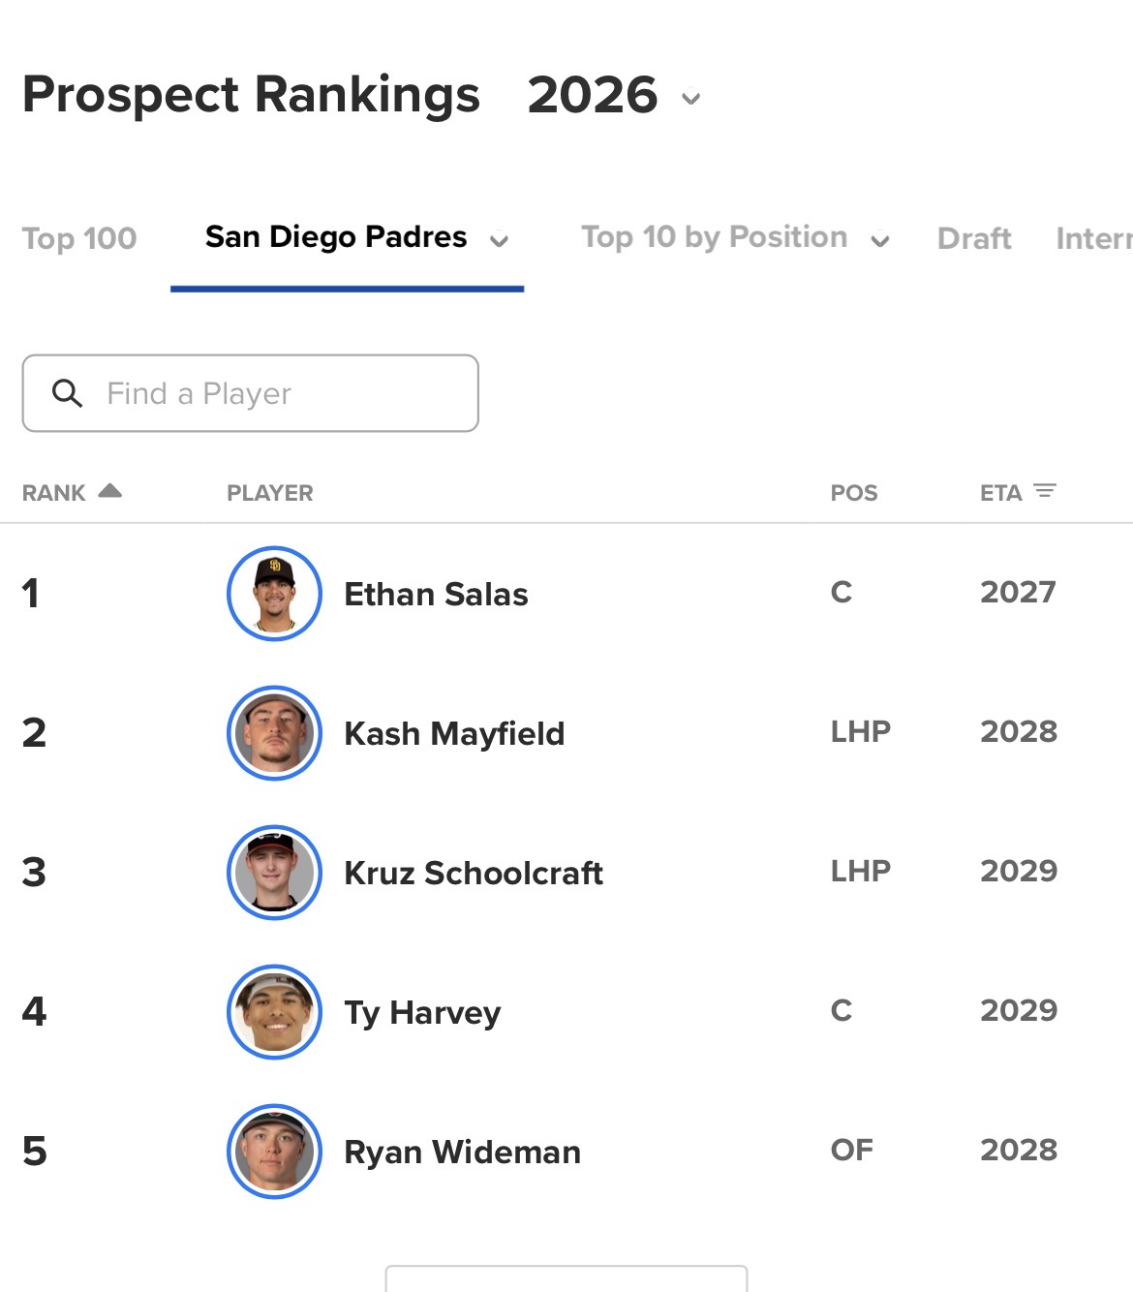Sort by the POS column header
Screen dimensions: 1133x1292
pos(854,493)
